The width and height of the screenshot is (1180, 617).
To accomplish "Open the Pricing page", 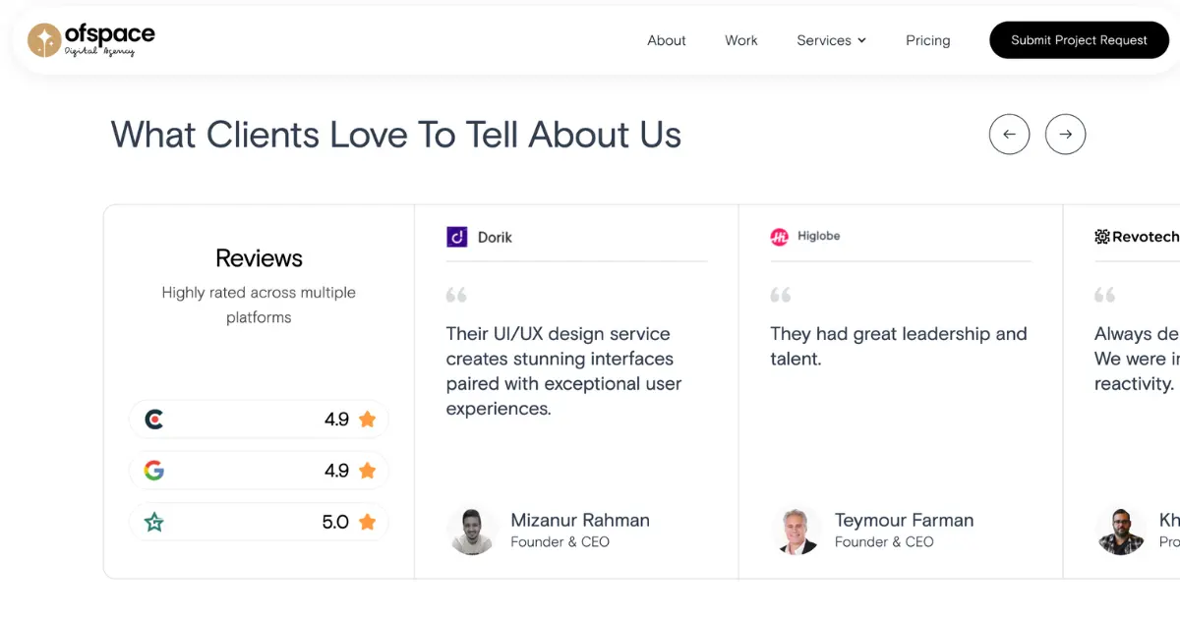I will pyautogui.click(x=927, y=40).
